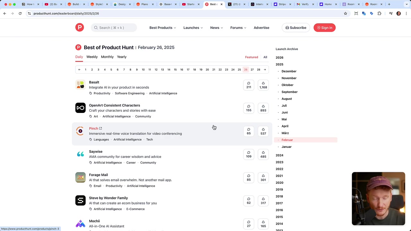The height and width of the screenshot is (231, 411).
Task: Click the Product Hunt logo in header
Action: pos(80,28)
